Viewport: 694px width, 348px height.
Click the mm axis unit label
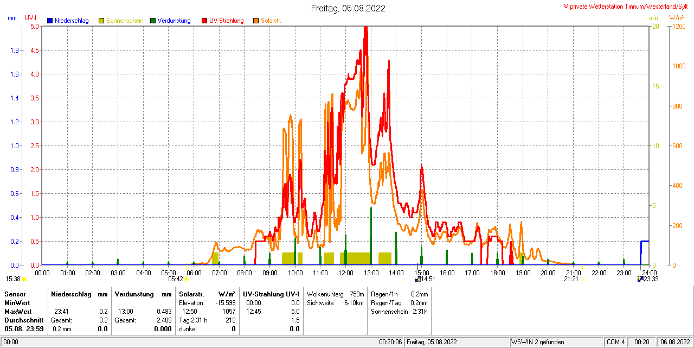coord(12,18)
